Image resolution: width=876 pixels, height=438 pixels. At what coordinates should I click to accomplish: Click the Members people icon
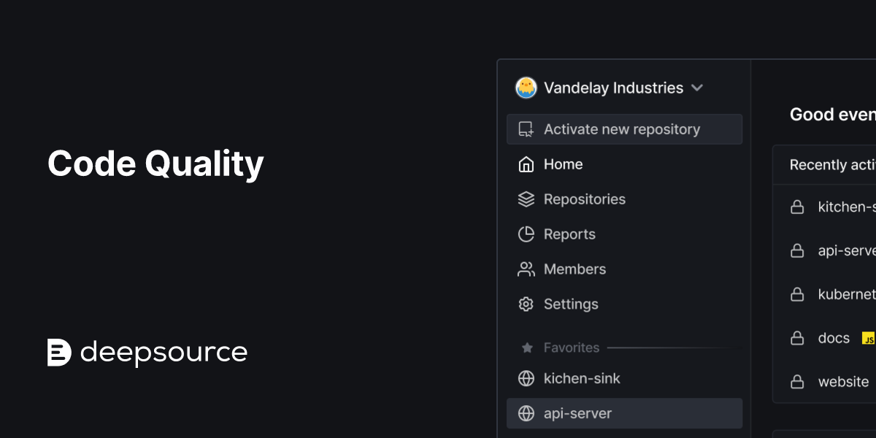[525, 269]
